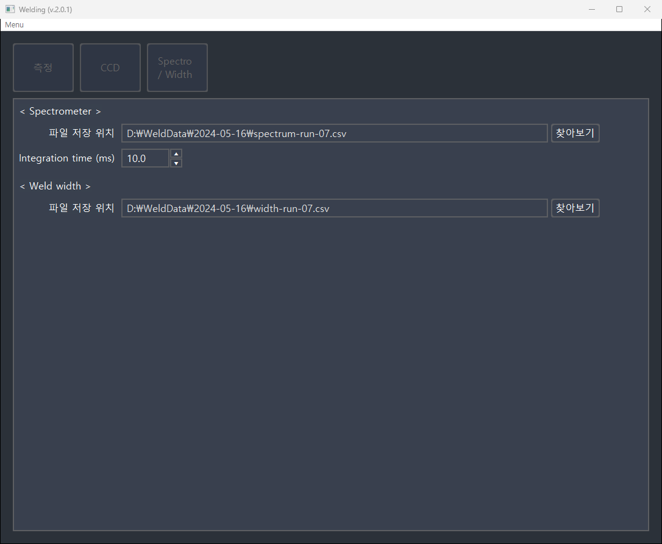Click the Spectrometer file save path field
The height and width of the screenshot is (544, 662).
(x=335, y=133)
